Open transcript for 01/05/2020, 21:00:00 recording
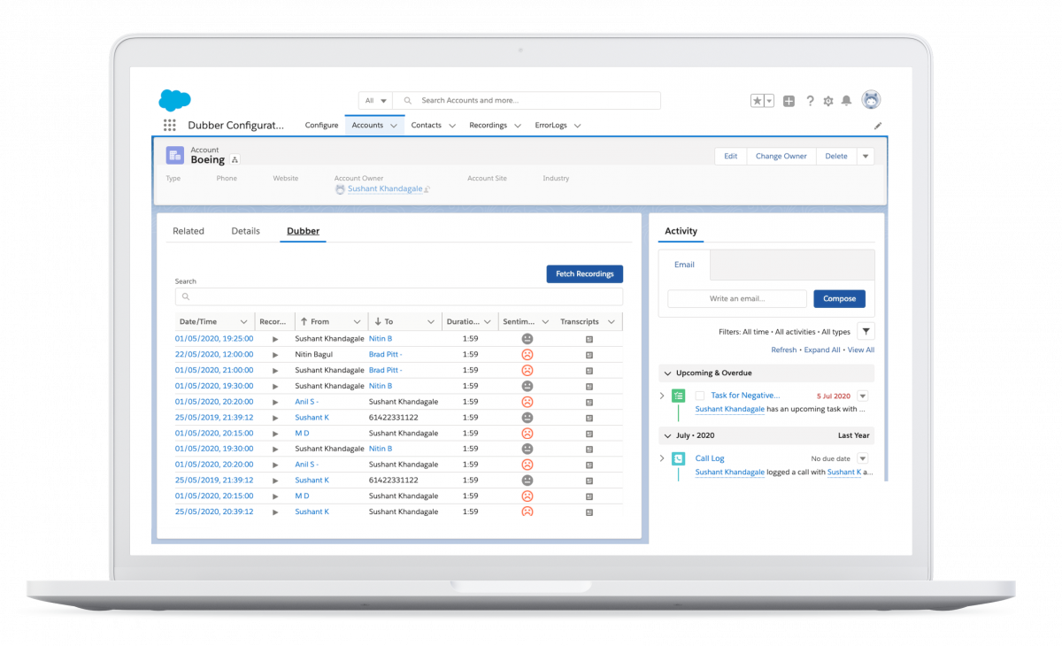1062x646 pixels. [x=589, y=371]
